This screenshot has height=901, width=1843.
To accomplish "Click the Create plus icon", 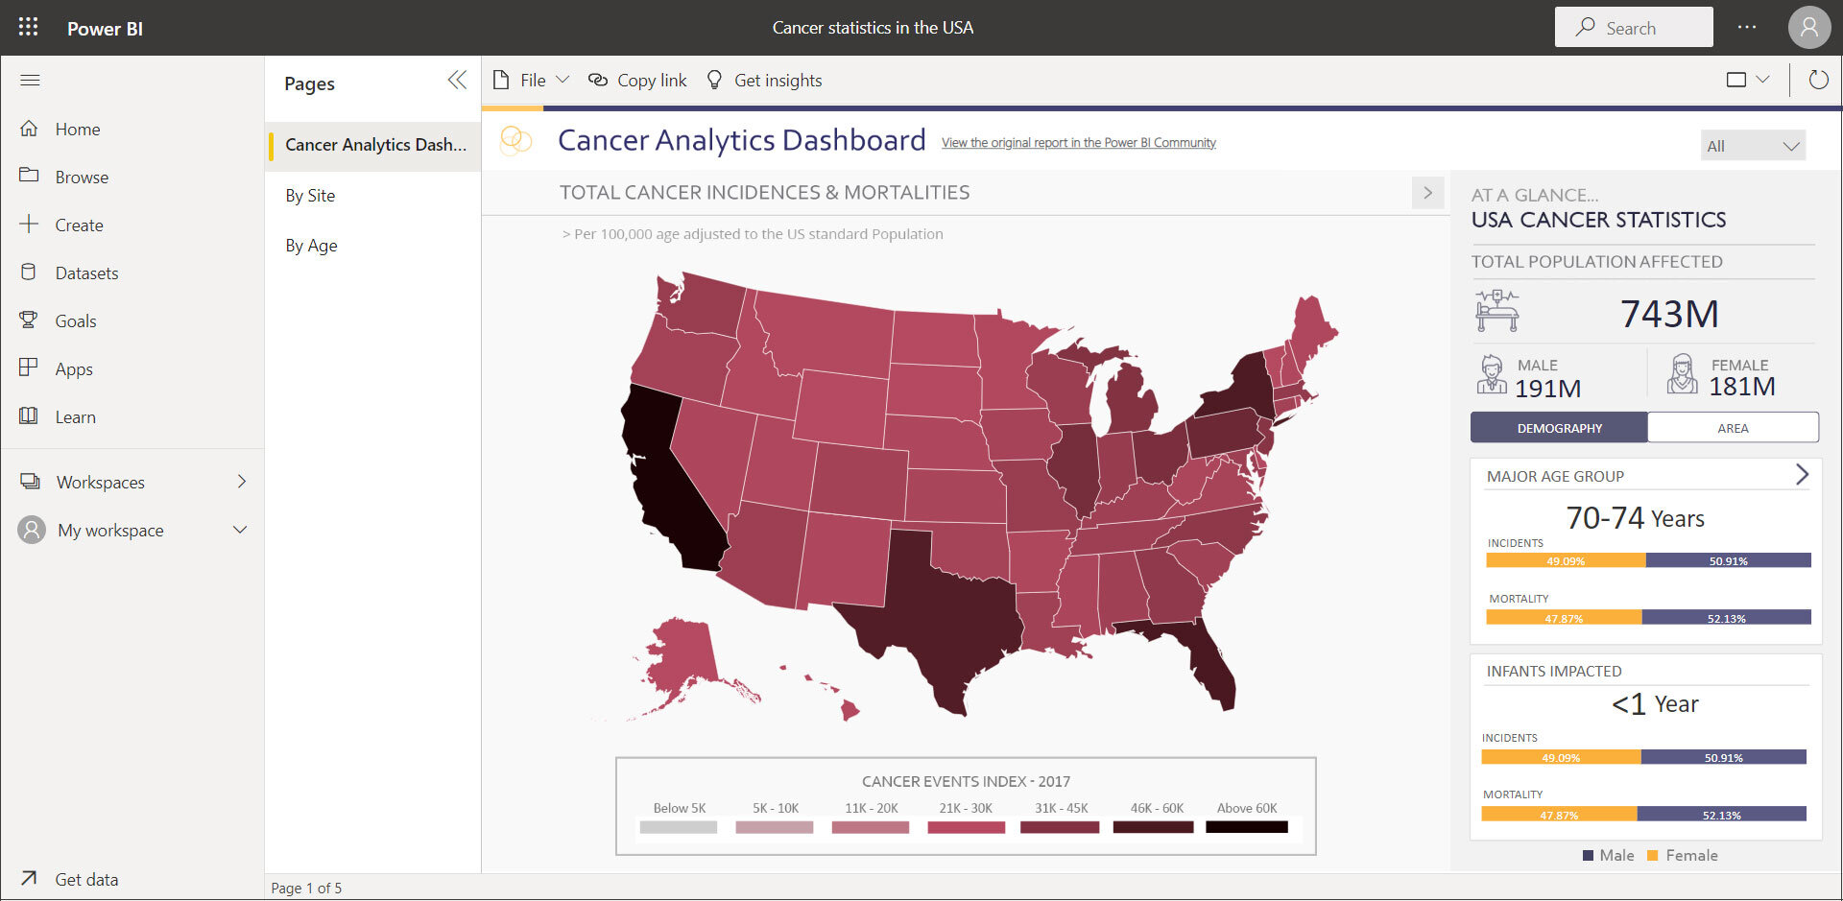I will point(29,225).
